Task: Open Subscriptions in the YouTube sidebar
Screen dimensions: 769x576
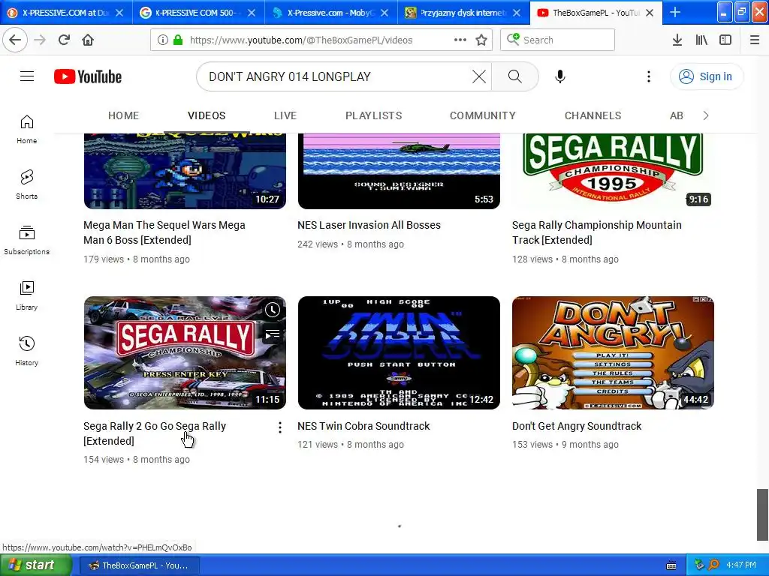Action: coord(27,240)
